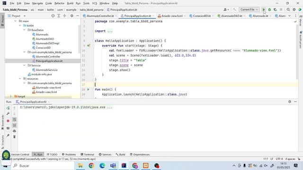Click LF line separator in status bar

272,159
